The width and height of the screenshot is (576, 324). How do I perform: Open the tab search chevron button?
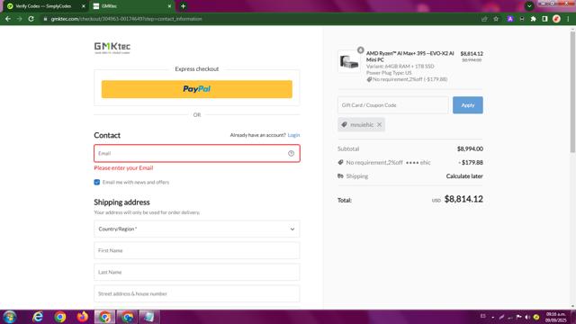click(529, 6)
